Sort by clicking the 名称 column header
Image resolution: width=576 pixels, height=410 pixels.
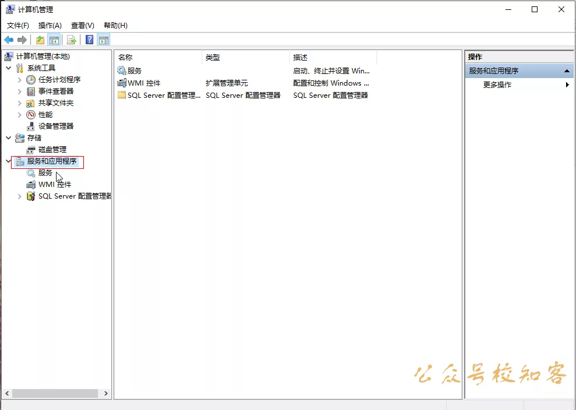pos(127,57)
